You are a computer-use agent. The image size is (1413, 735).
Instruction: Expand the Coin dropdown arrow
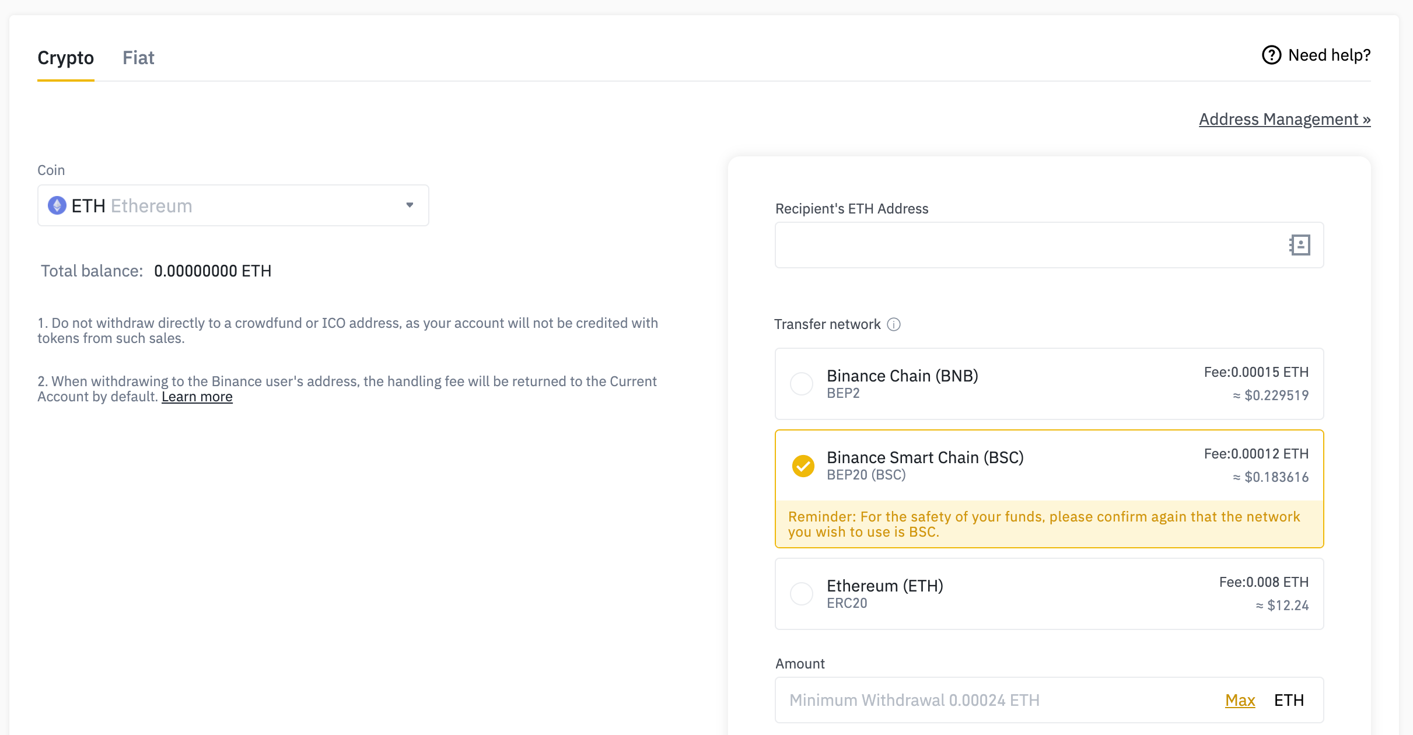[410, 205]
